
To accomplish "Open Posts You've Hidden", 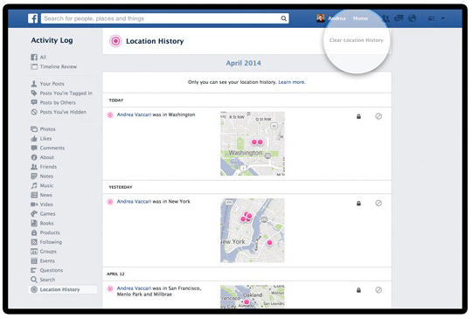I will coord(63,112).
